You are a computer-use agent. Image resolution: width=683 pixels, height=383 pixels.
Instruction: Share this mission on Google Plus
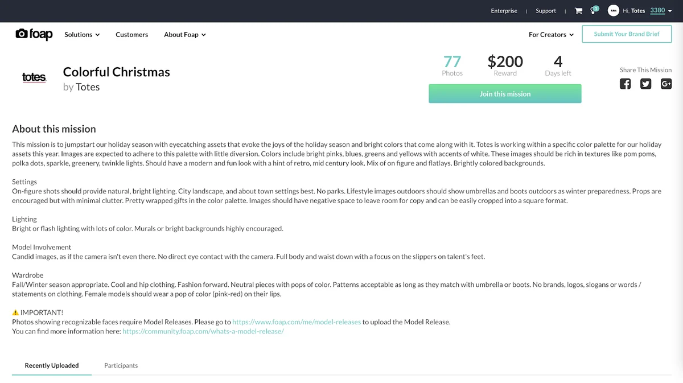tap(666, 84)
